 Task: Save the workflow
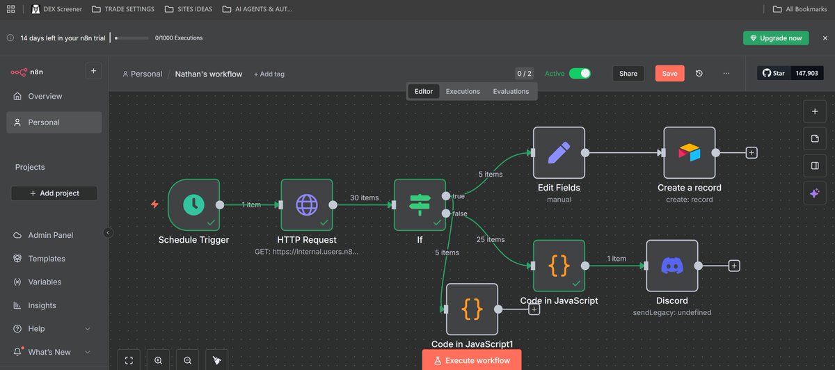click(x=669, y=73)
